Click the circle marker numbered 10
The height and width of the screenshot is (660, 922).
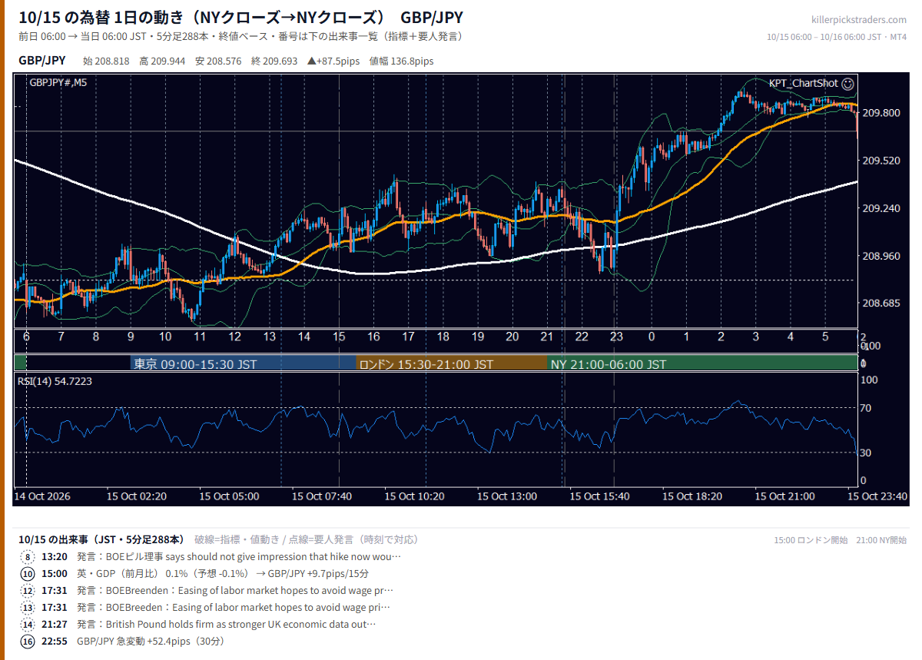[x=28, y=574]
